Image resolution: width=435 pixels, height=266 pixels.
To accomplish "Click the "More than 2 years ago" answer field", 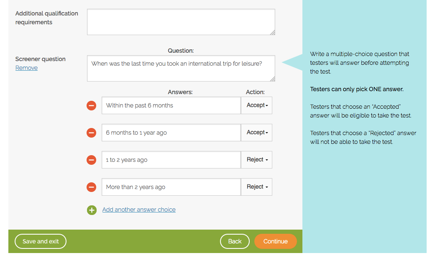I will pyautogui.click(x=171, y=187).
